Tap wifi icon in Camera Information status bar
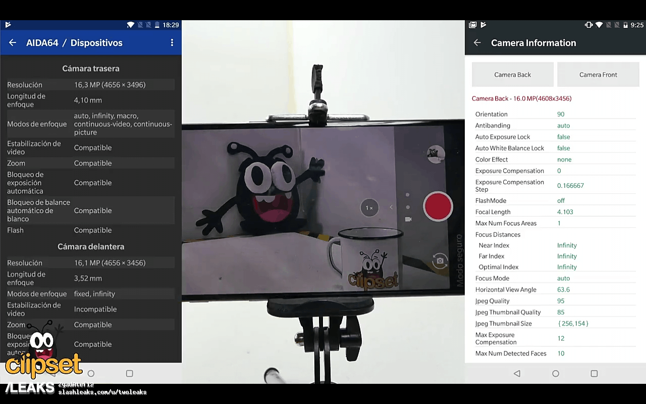 coord(599,25)
